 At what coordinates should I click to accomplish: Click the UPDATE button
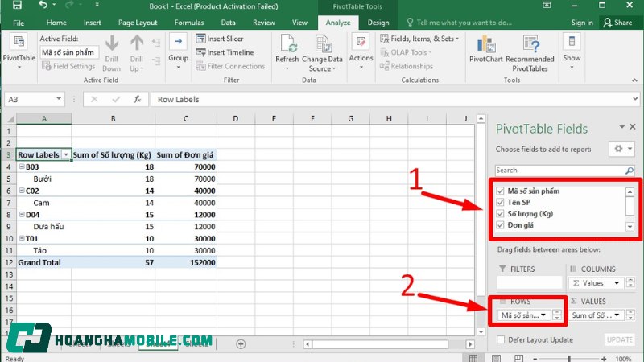point(619,339)
